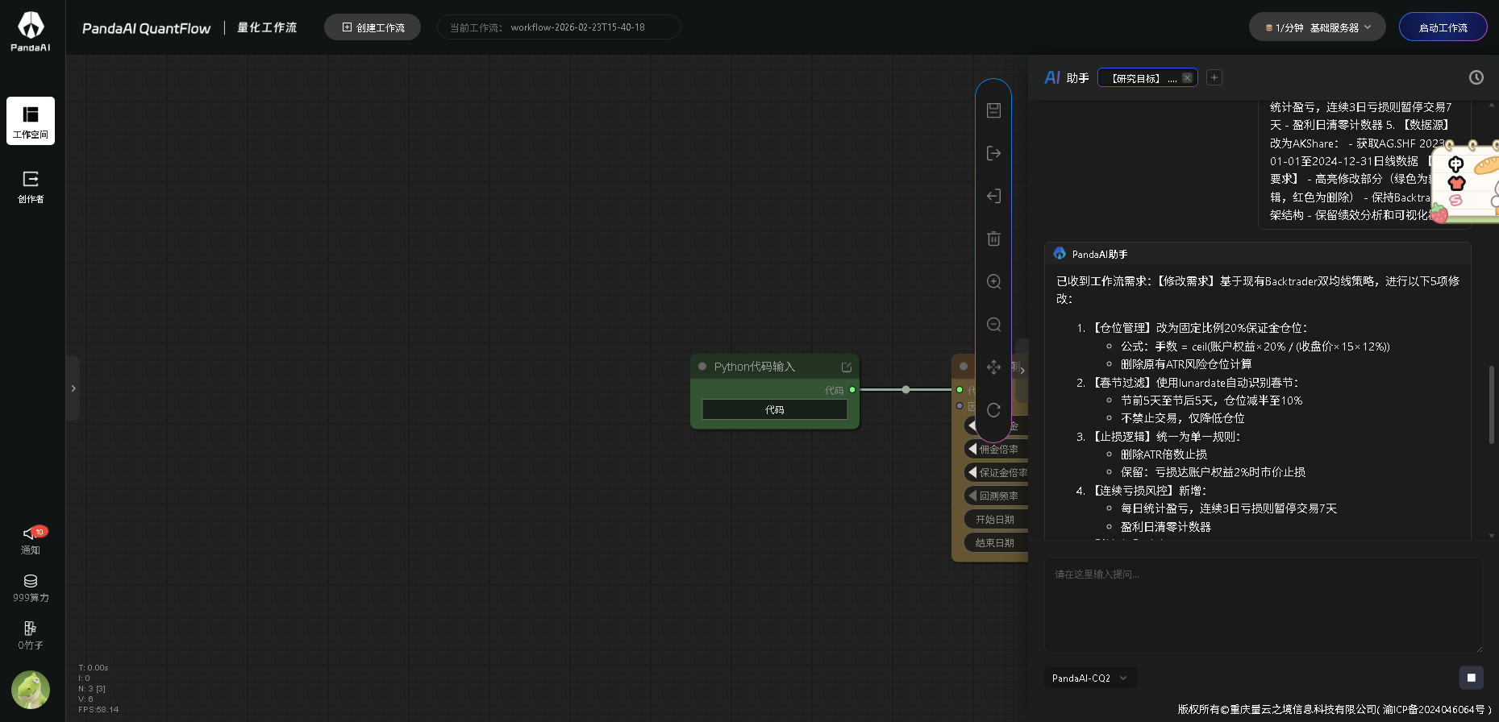Viewport: 1499px width, 722px height.
Task: Click the trash delete icon on canvas toolbar
Action: 993,239
